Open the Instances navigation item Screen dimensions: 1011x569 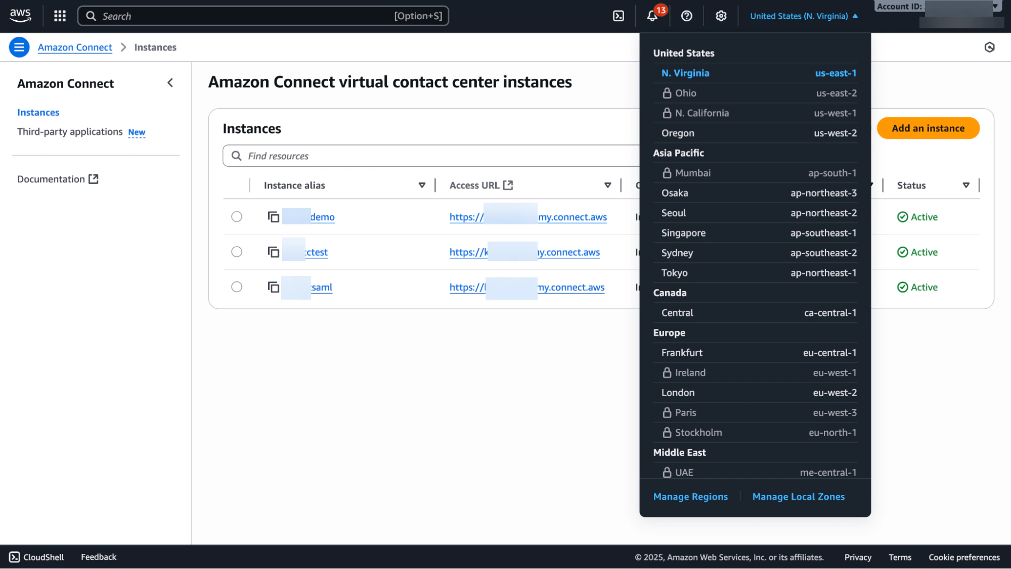click(38, 112)
